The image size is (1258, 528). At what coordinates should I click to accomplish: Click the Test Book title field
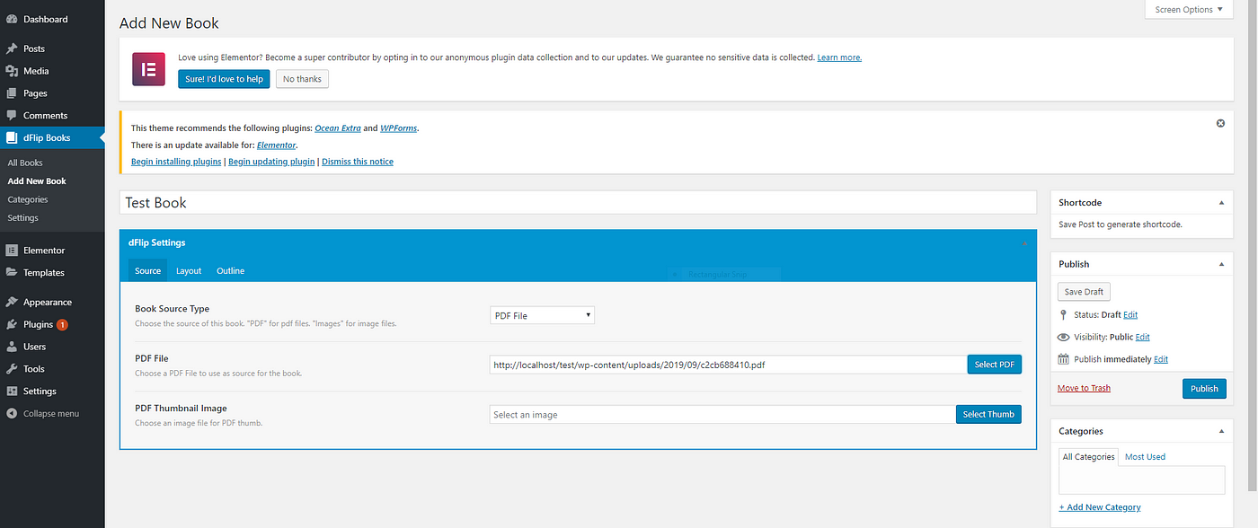(x=578, y=202)
